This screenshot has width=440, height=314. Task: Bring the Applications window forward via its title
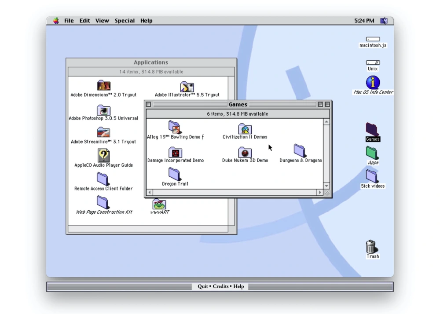(151, 62)
